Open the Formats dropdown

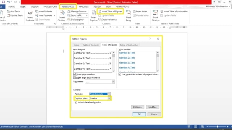(x=109, y=94)
